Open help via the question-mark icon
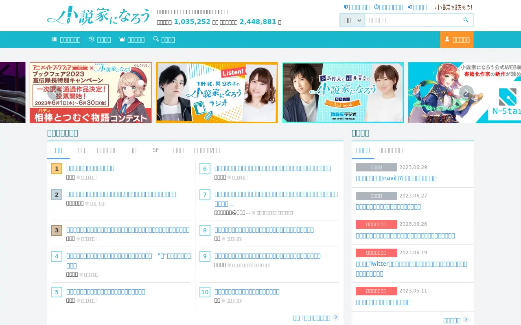The width and height of the screenshot is (521, 325). [377, 7]
